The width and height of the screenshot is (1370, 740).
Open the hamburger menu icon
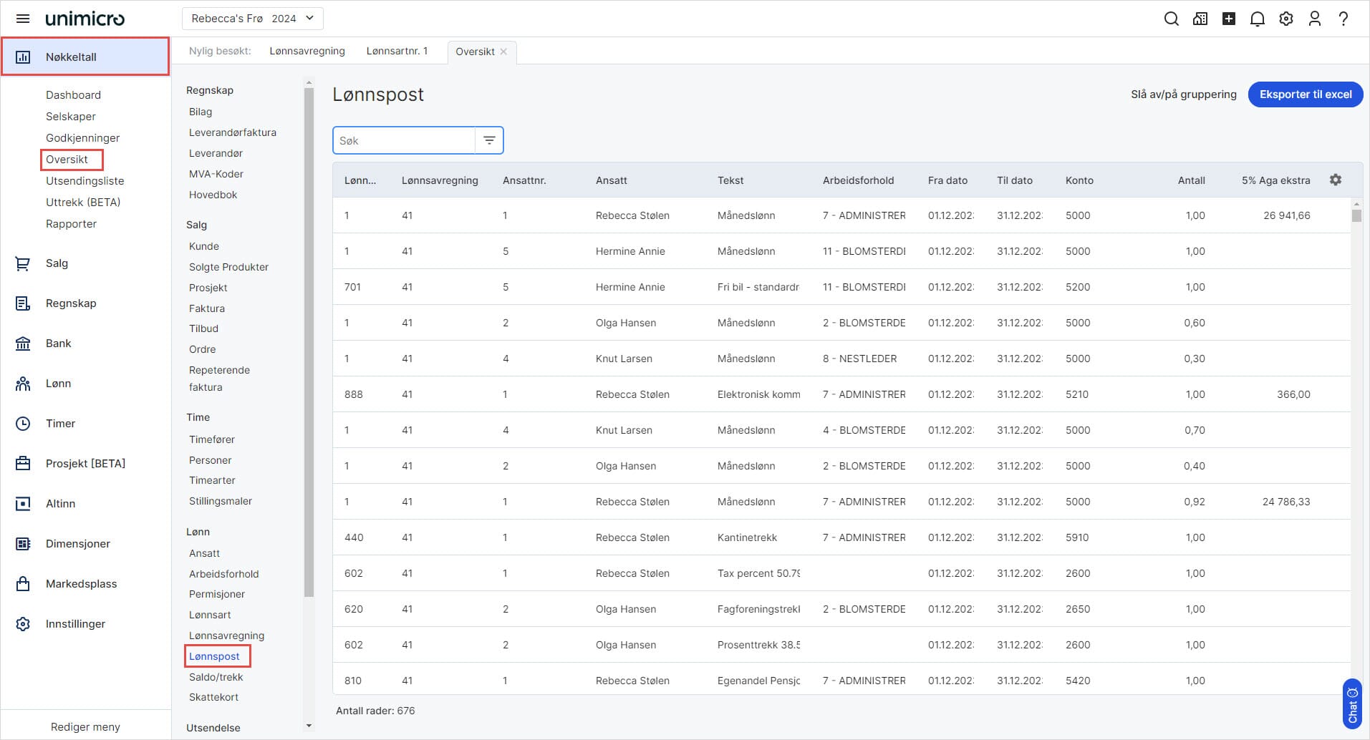(23, 19)
